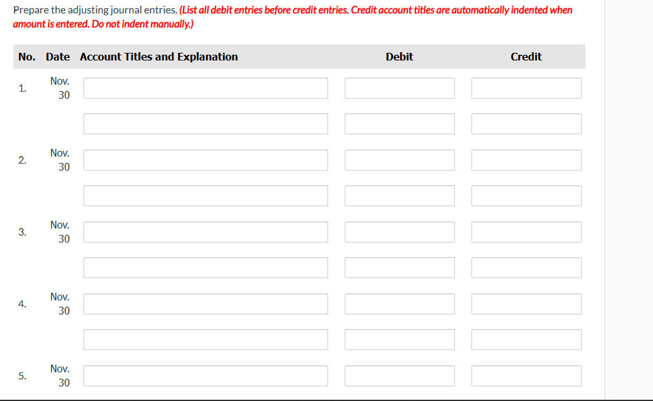The image size is (653, 401).
Task: Click the debit field of entry 1's first row
Action: pyautogui.click(x=399, y=88)
